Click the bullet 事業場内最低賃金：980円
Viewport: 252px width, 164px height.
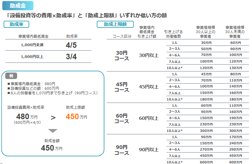pos(31,84)
